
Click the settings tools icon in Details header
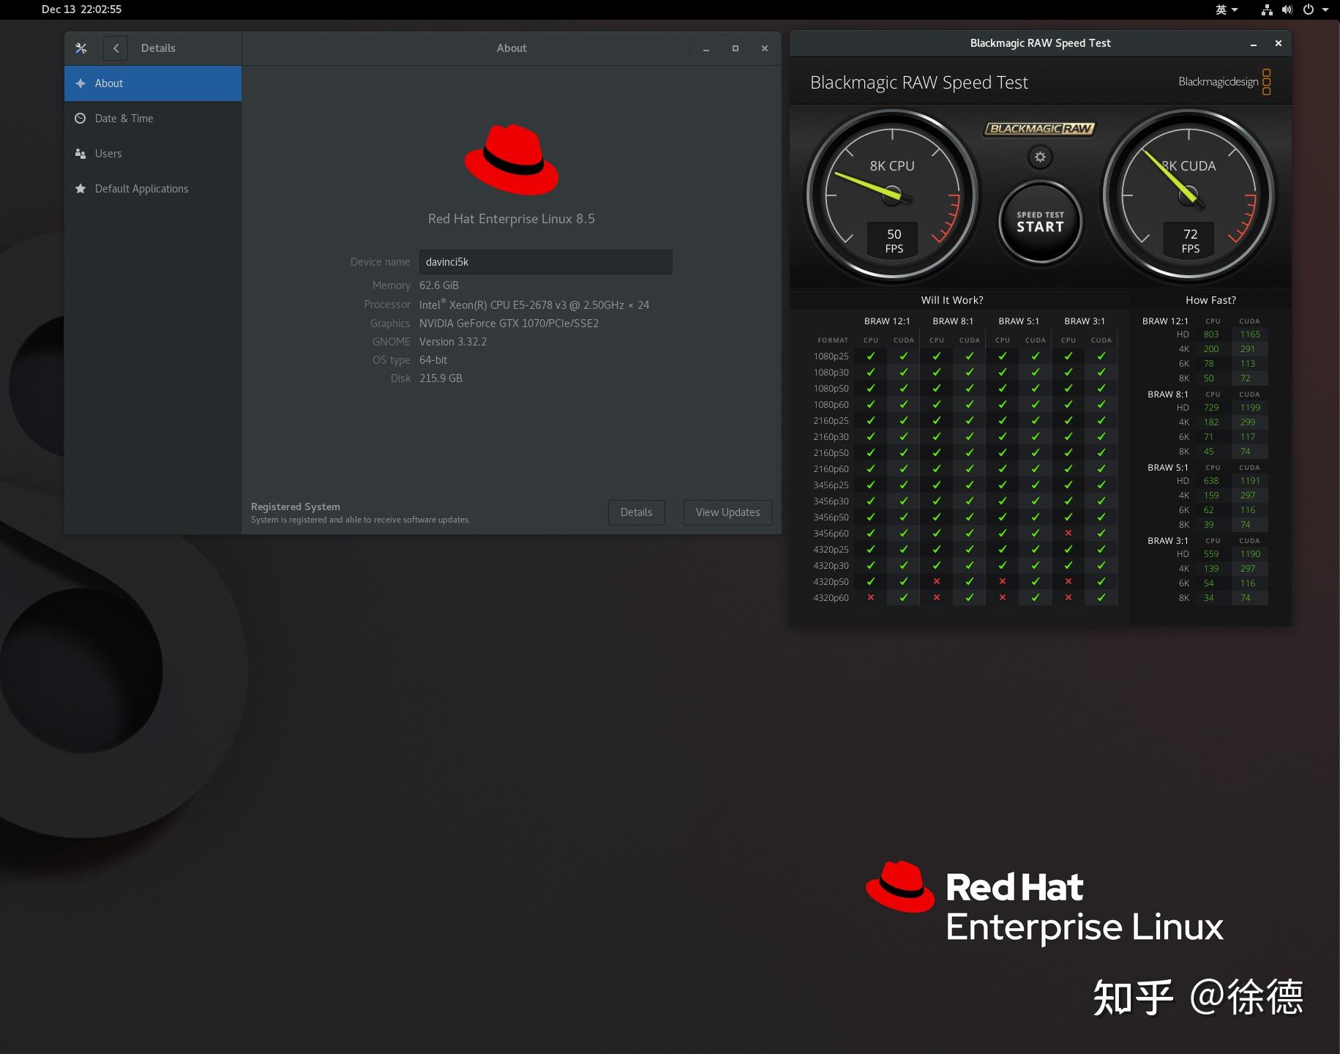click(81, 48)
